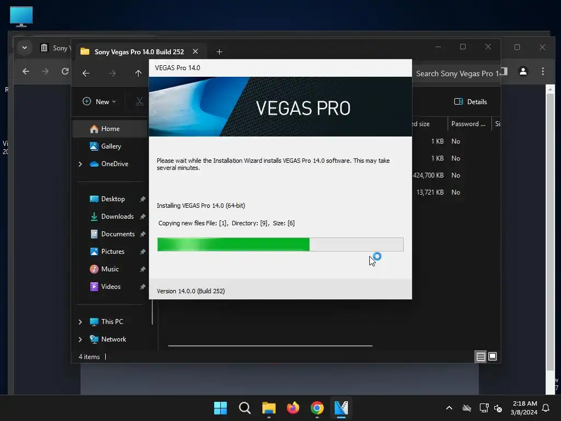Open the clock and date flyout
The image size is (561, 421).
[524, 408]
